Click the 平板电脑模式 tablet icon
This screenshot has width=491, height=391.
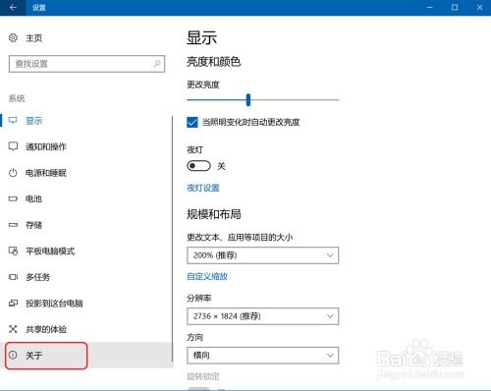[x=13, y=251]
